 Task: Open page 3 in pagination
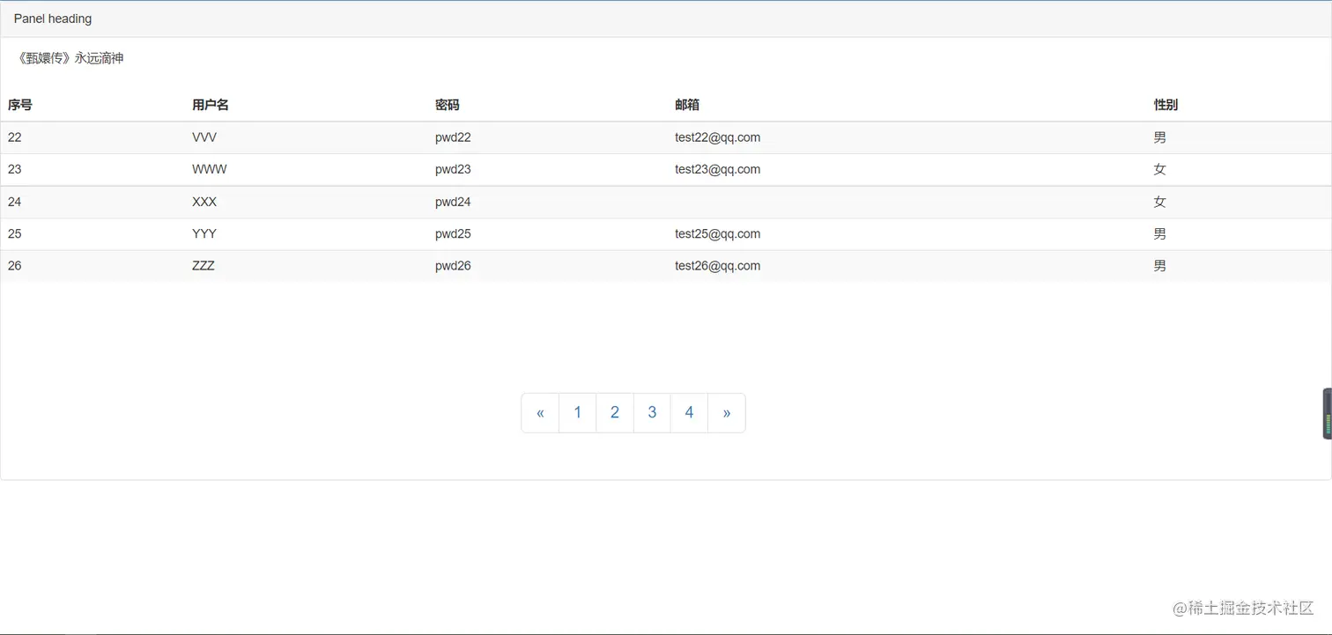point(652,413)
